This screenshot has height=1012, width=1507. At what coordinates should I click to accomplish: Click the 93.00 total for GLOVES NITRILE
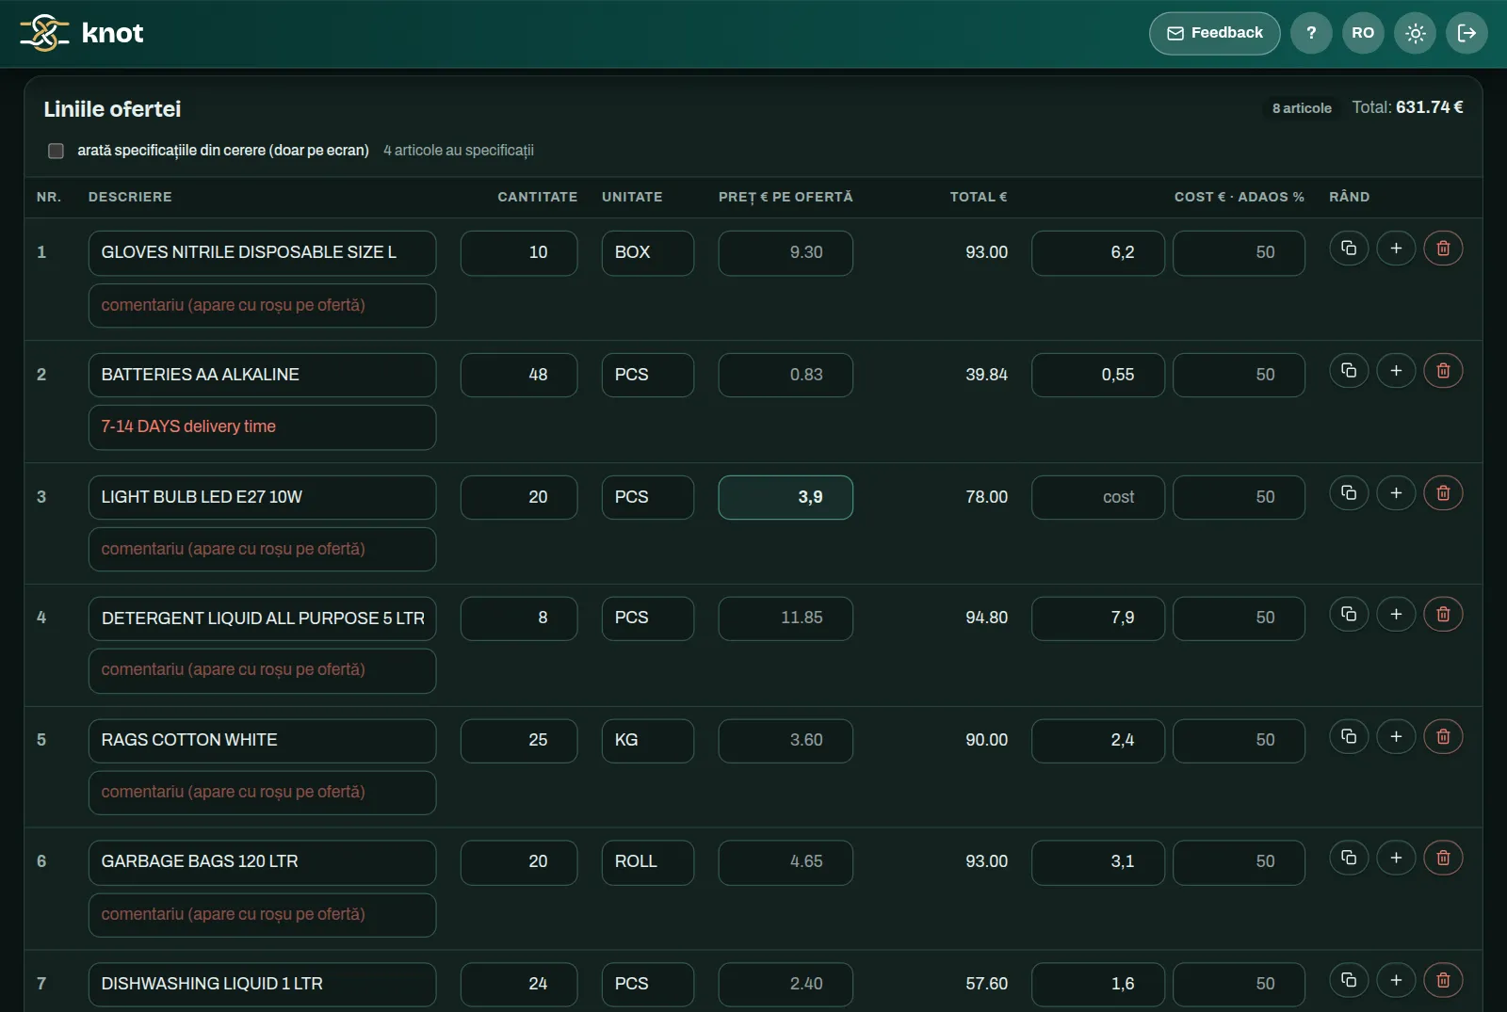986,252
